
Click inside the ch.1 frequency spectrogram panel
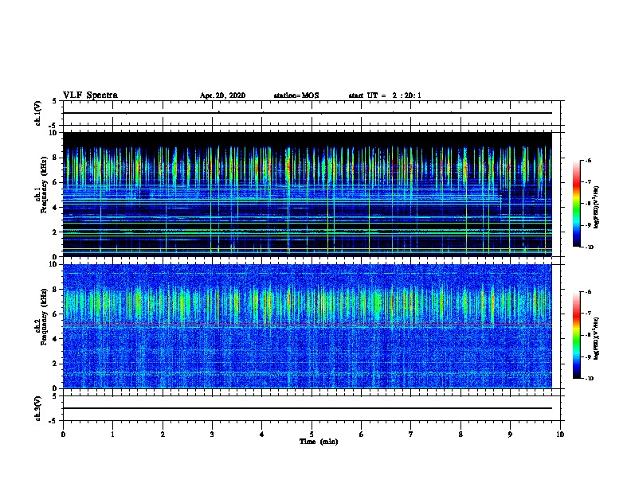pyautogui.click(x=308, y=194)
